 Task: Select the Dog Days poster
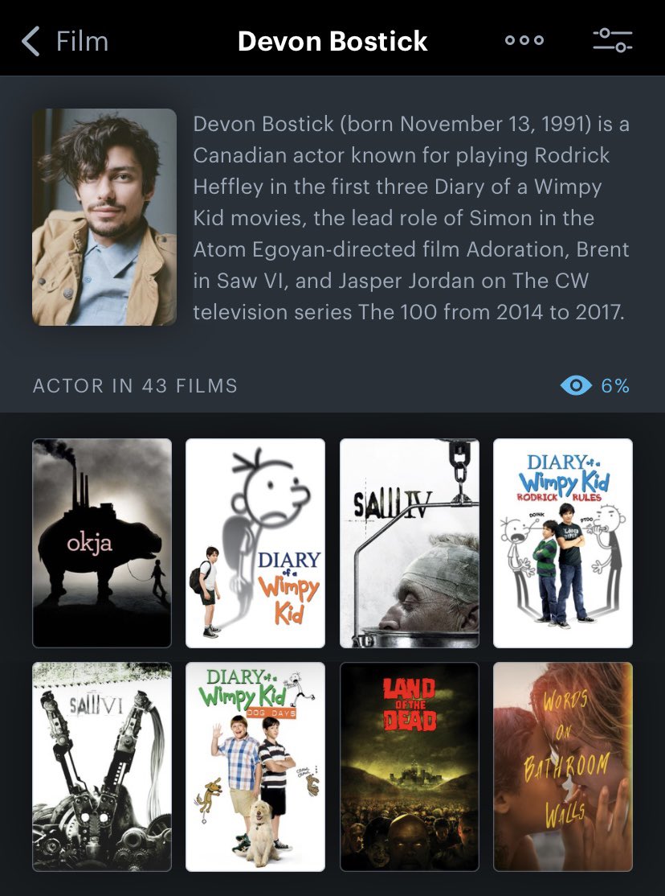[255, 767]
